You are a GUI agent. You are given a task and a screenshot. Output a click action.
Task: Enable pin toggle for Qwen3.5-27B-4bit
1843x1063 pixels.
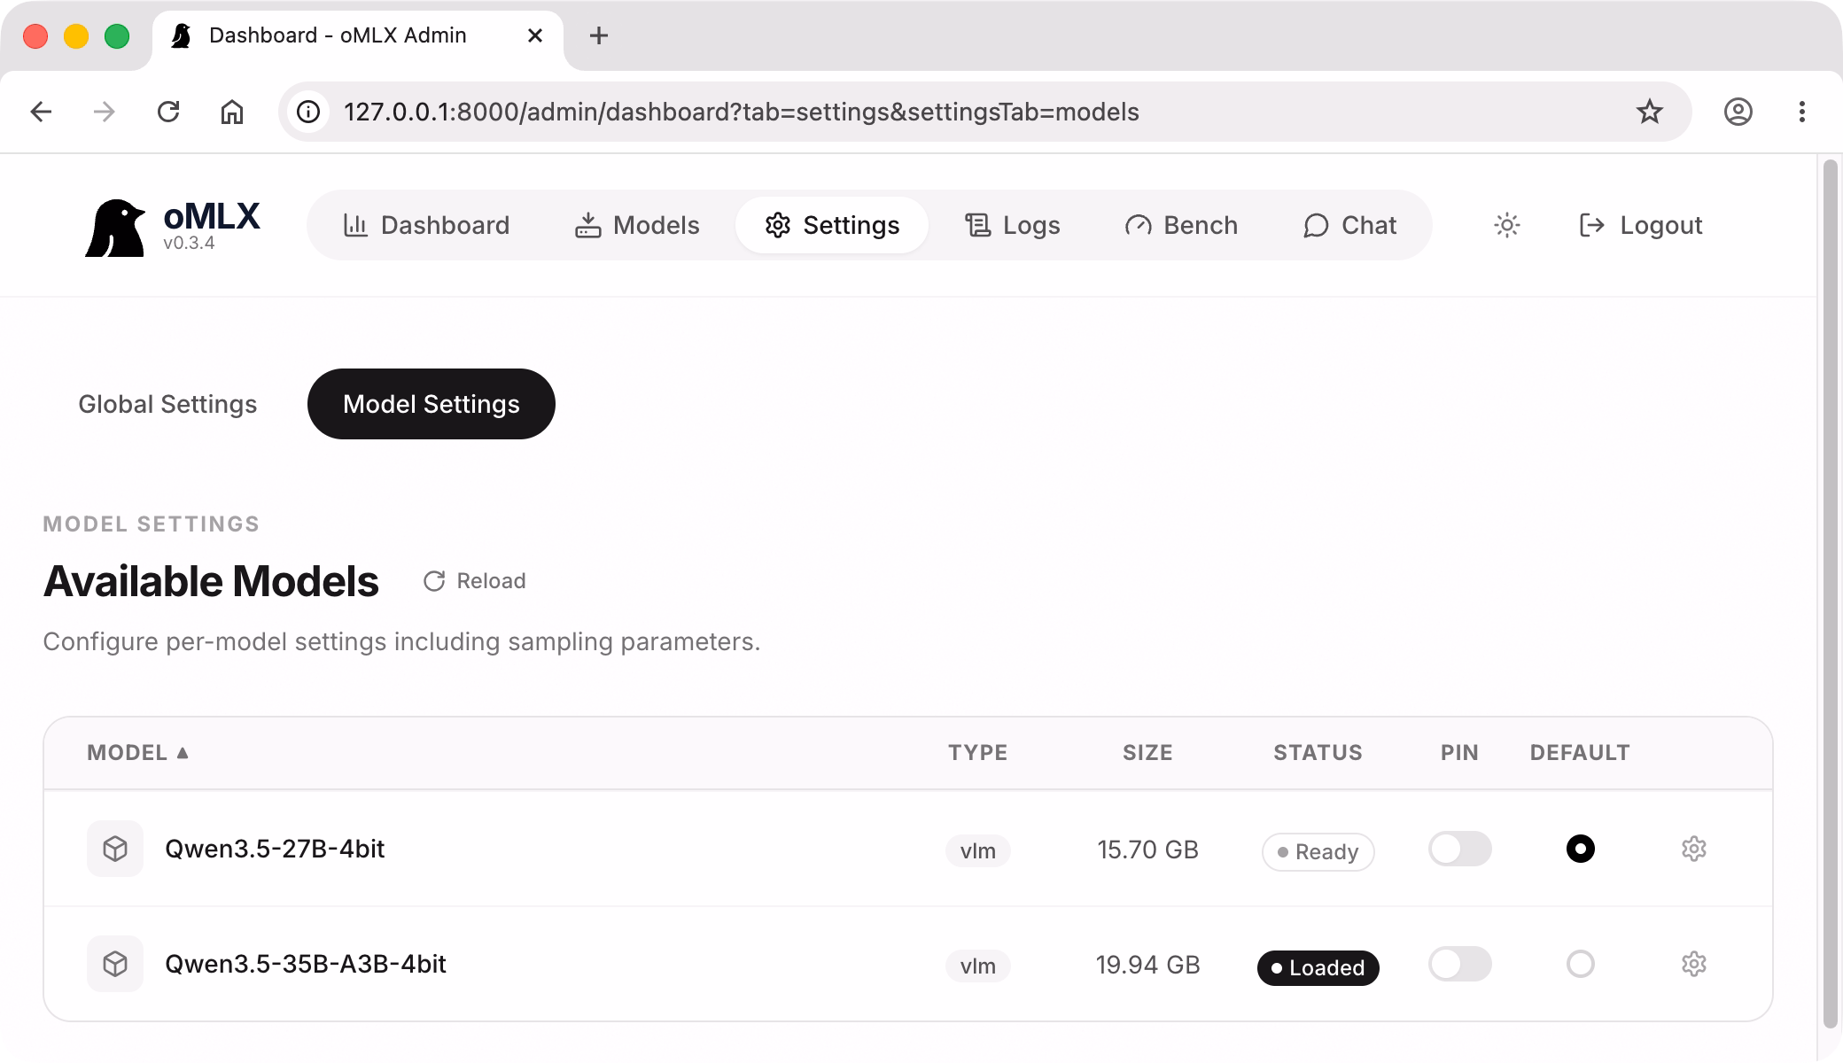click(x=1459, y=849)
